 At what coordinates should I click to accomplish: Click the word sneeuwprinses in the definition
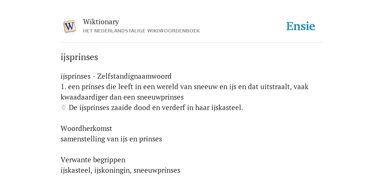(160, 97)
